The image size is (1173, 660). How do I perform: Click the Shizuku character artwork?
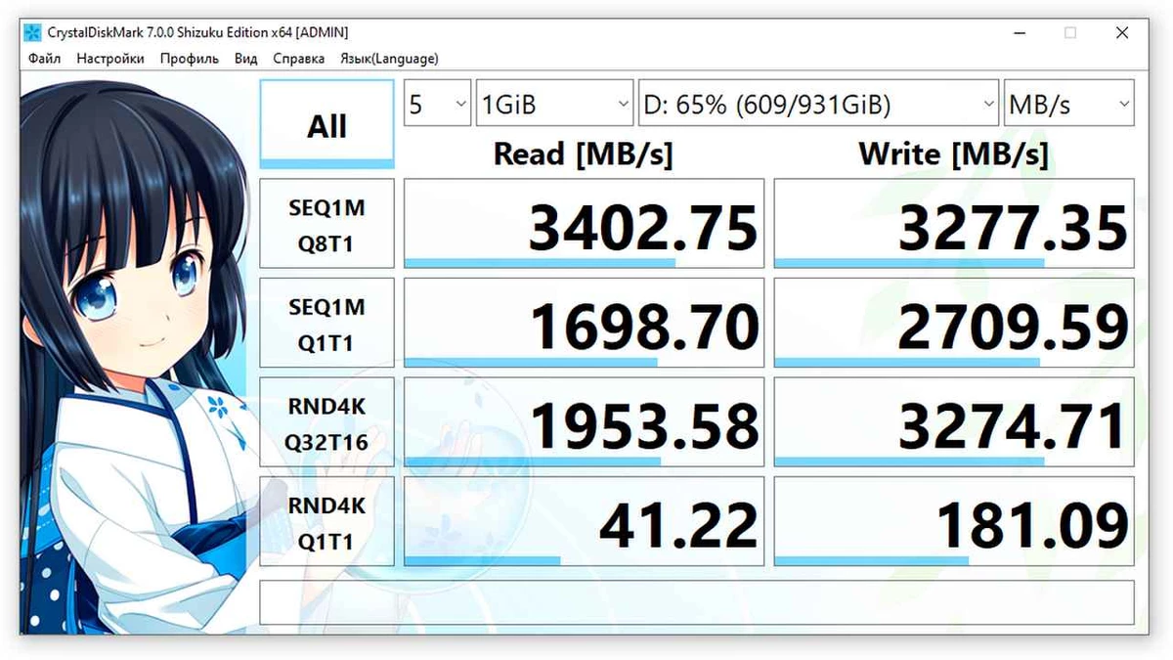tap(137, 357)
